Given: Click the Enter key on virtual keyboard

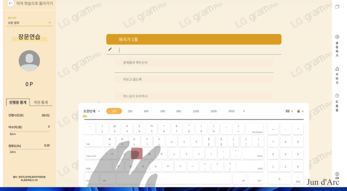Looking at the screenshot, I should pyautogui.click(x=253, y=154).
